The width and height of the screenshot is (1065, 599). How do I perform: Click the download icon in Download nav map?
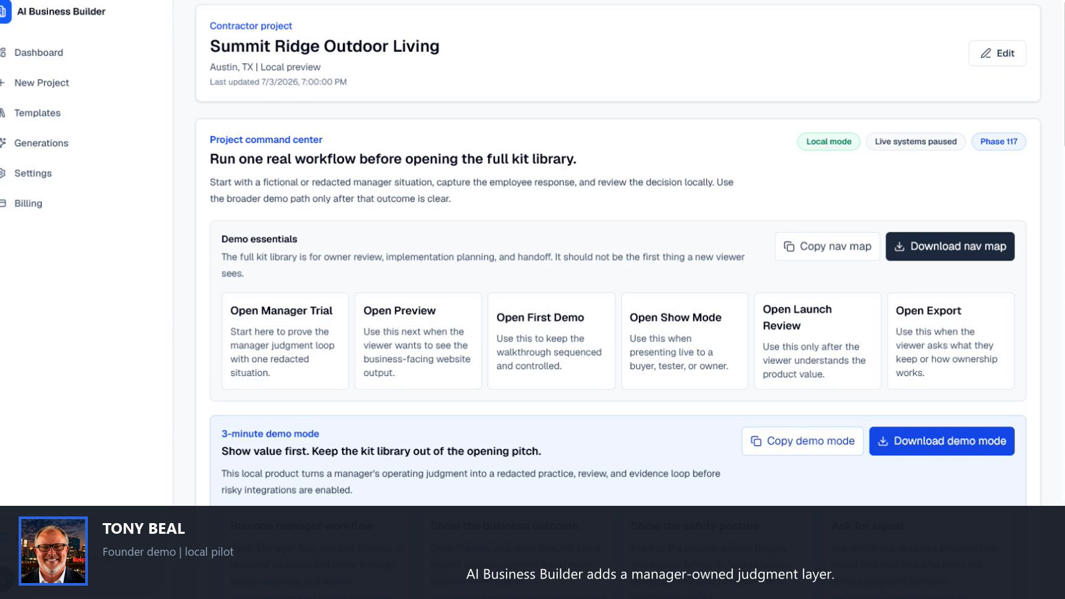click(899, 246)
